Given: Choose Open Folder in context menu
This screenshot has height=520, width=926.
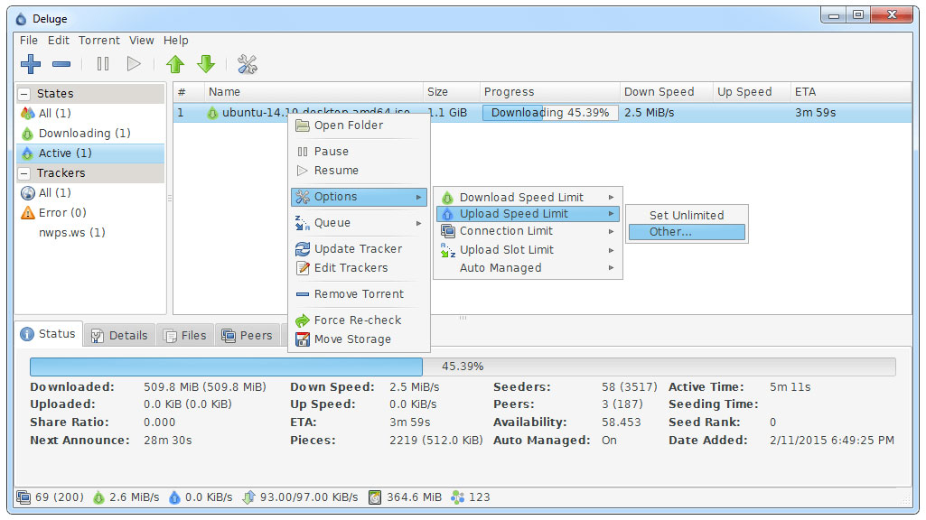Looking at the screenshot, I should [359, 125].
